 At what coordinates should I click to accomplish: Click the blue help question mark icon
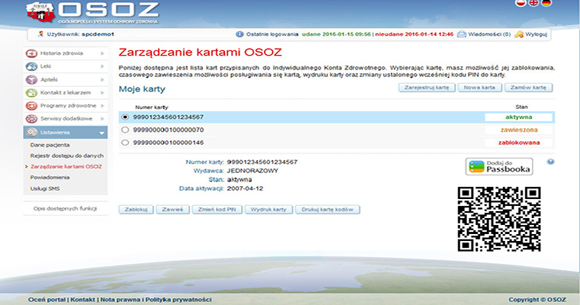tap(550, 162)
